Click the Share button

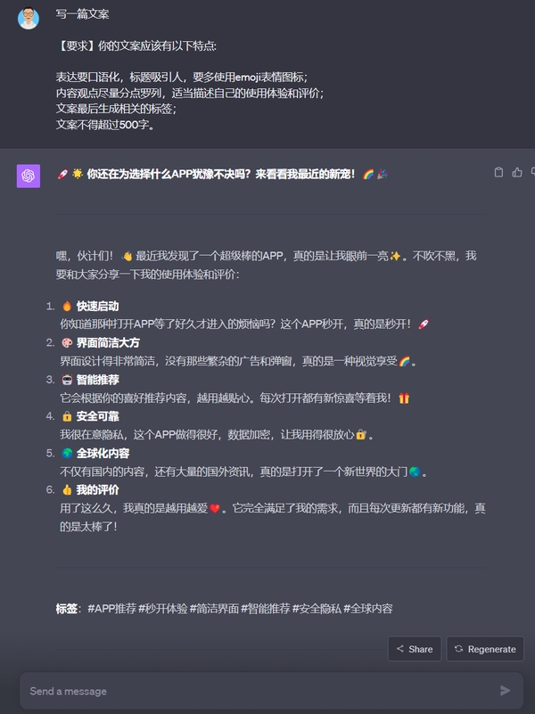click(415, 649)
